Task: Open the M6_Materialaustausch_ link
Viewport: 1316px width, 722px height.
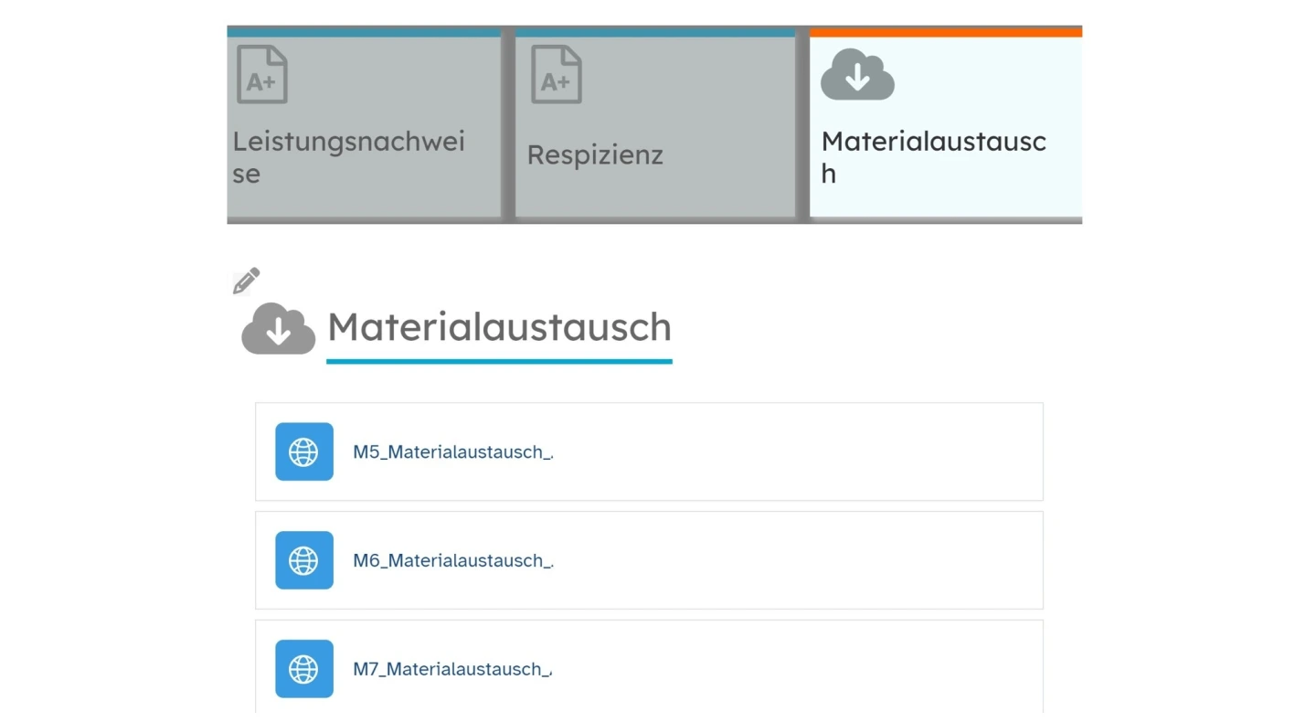Action: click(x=452, y=561)
